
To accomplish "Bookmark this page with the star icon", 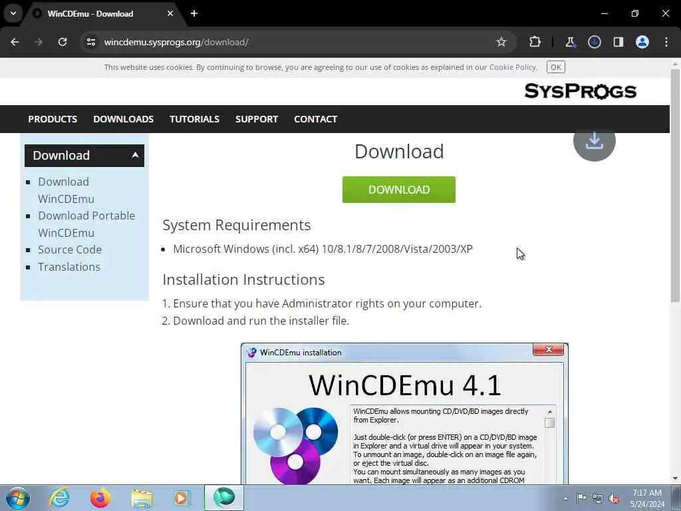I will (x=501, y=42).
